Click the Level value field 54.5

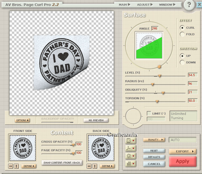point(193,75)
